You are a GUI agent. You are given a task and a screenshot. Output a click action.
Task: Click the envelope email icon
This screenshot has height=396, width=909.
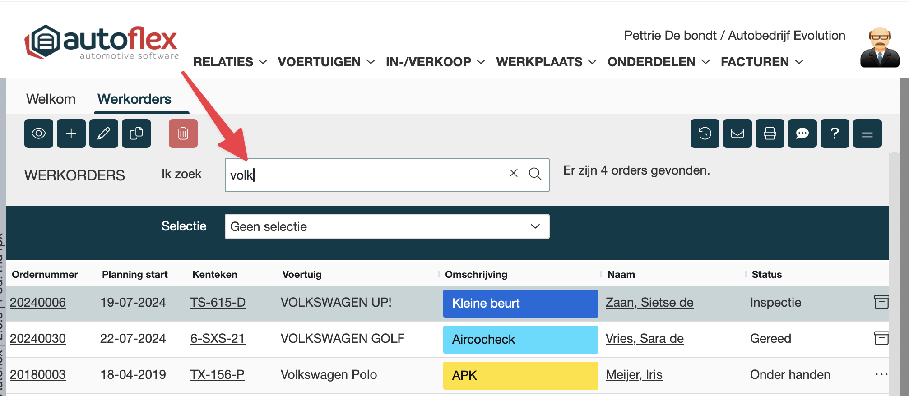click(737, 134)
